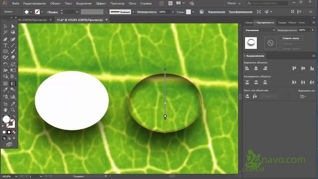Select the Ellipse tool
The image size is (318, 179).
point(5,51)
